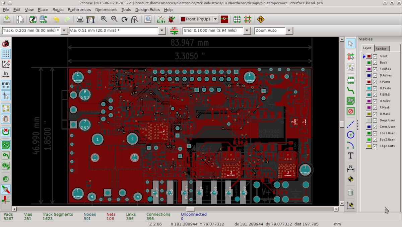Launch the FreeRoute warning-sign icon
The width and height of the screenshot is (402, 227).
(261, 19)
